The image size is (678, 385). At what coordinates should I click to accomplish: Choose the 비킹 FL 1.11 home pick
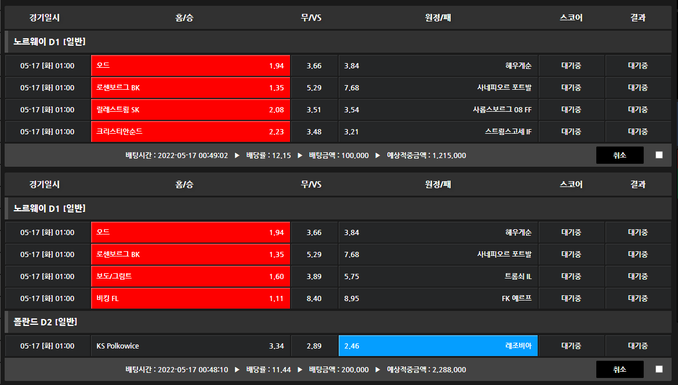(190, 298)
